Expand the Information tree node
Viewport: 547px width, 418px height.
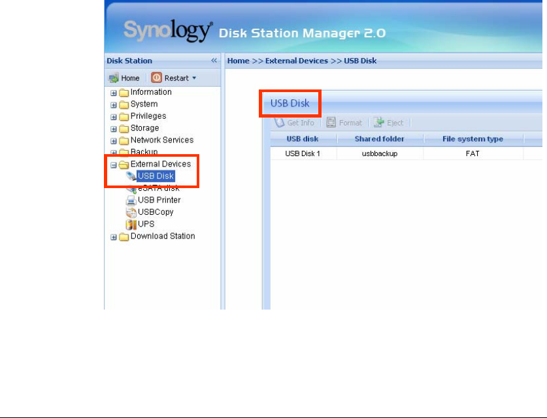pos(113,93)
